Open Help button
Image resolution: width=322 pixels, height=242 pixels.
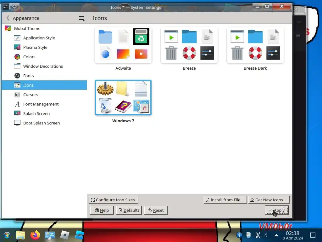(x=102, y=210)
